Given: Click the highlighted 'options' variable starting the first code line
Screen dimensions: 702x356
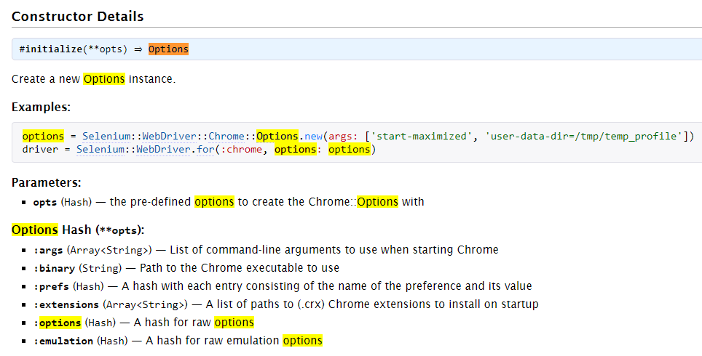Looking at the screenshot, I should (43, 137).
